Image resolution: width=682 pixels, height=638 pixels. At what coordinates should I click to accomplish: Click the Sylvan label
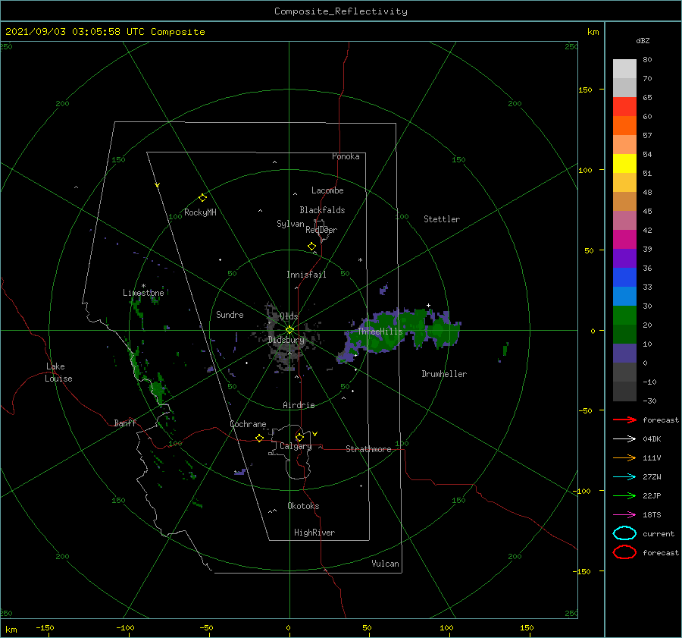point(290,224)
